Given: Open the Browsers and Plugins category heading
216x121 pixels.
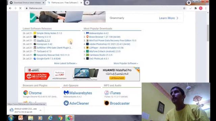Looking at the screenshot, I should click(35, 85).
